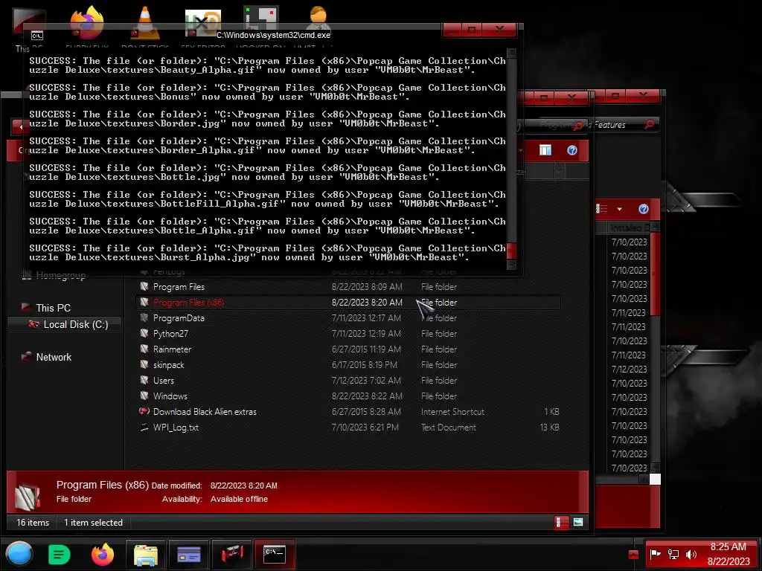
Task: Click cmd scrollbar down arrow
Action: click(x=511, y=265)
